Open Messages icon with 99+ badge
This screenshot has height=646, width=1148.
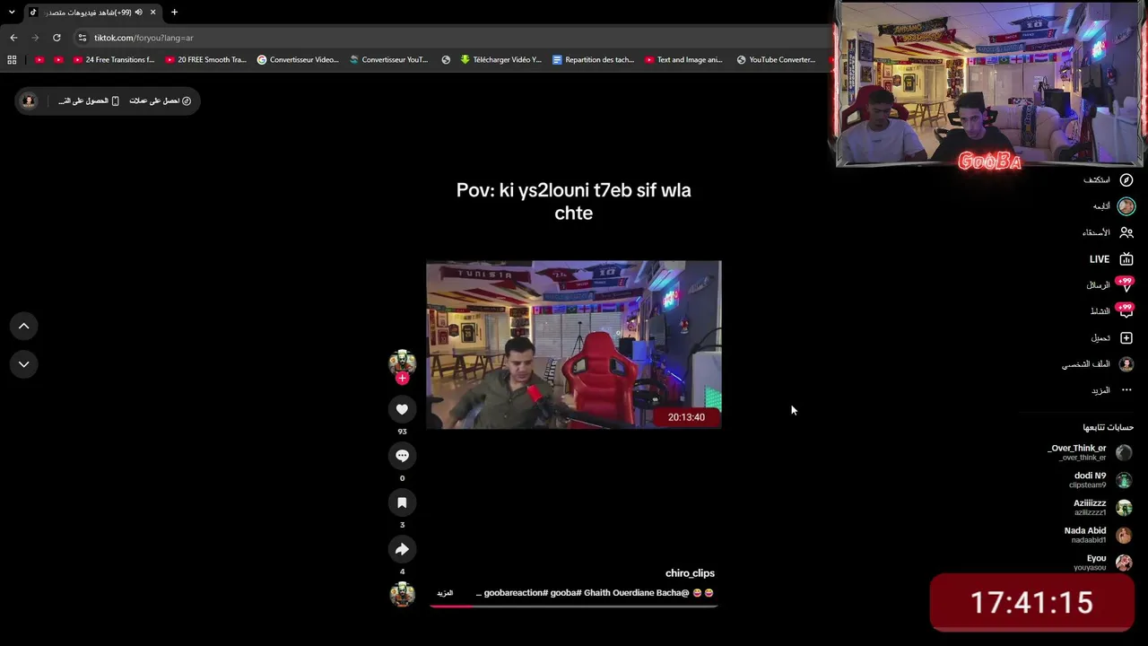click(1126, 285)
